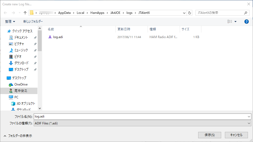Click the ファイル名 input field
The height and width of the screenshot is (142, 253).
(140, 117)
